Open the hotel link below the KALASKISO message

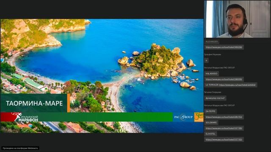coord(224,79)
